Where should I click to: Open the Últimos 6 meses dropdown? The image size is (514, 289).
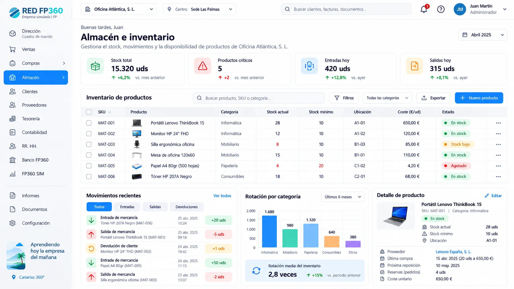[x=343, y=197]
